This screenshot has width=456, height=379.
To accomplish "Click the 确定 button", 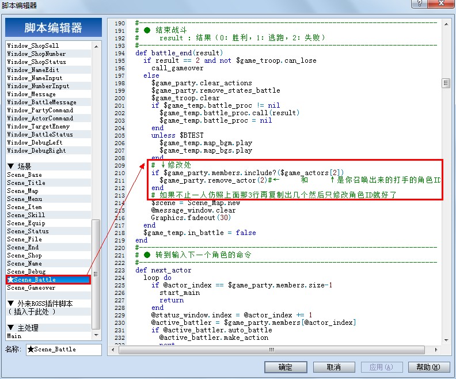I will [286, 367].
